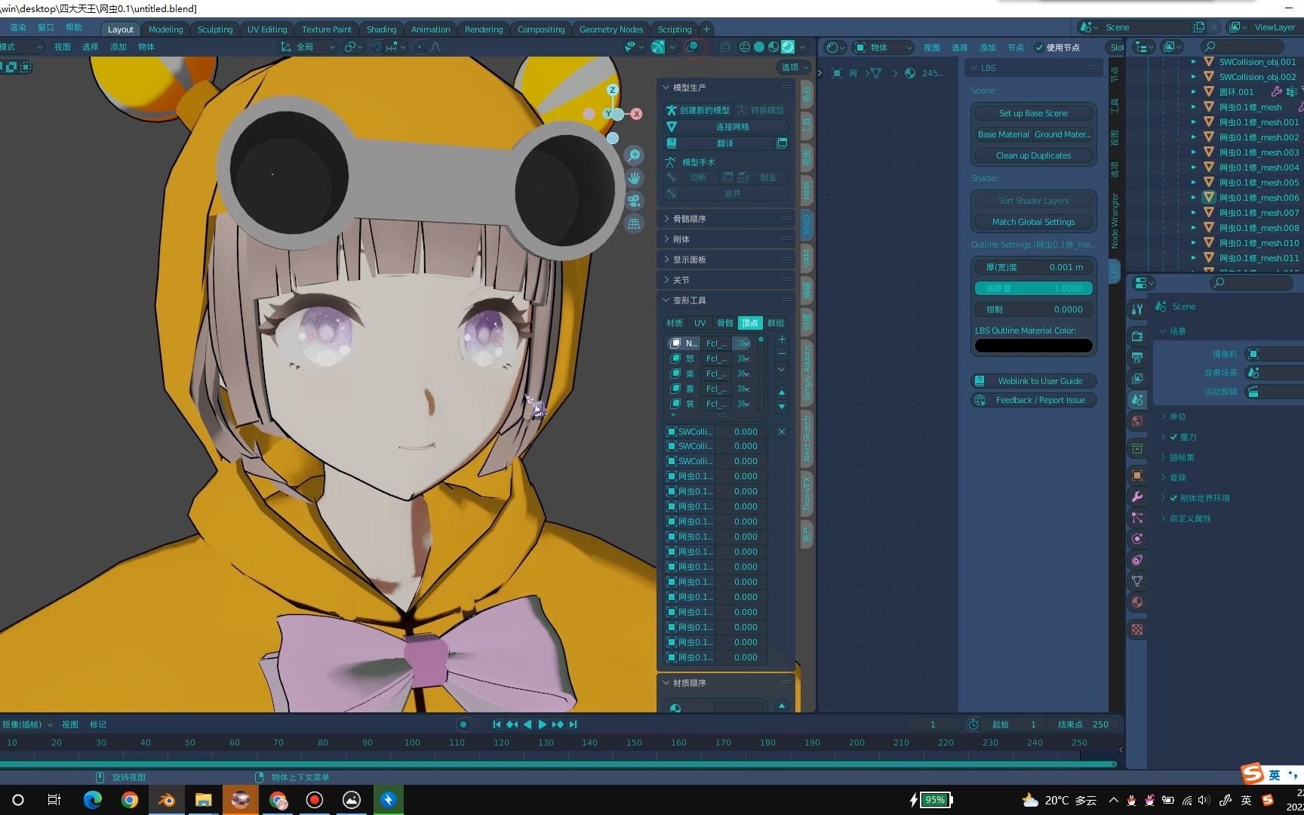This screenshot has width=1304, height=815.
Task: Switch to UV Editing workspace tab
Action: pos(267,29)
